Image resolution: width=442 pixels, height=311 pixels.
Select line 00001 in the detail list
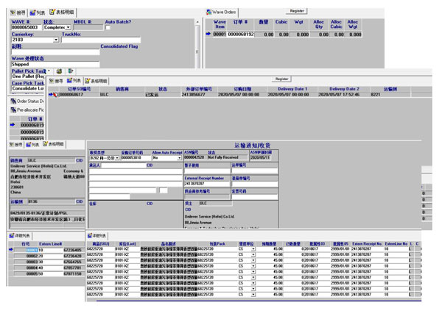point(33,250)
